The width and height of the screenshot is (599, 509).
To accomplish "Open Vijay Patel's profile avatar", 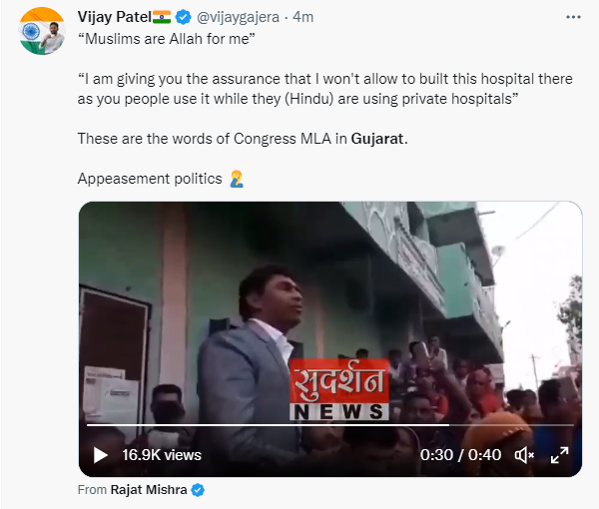I will 42,32.
